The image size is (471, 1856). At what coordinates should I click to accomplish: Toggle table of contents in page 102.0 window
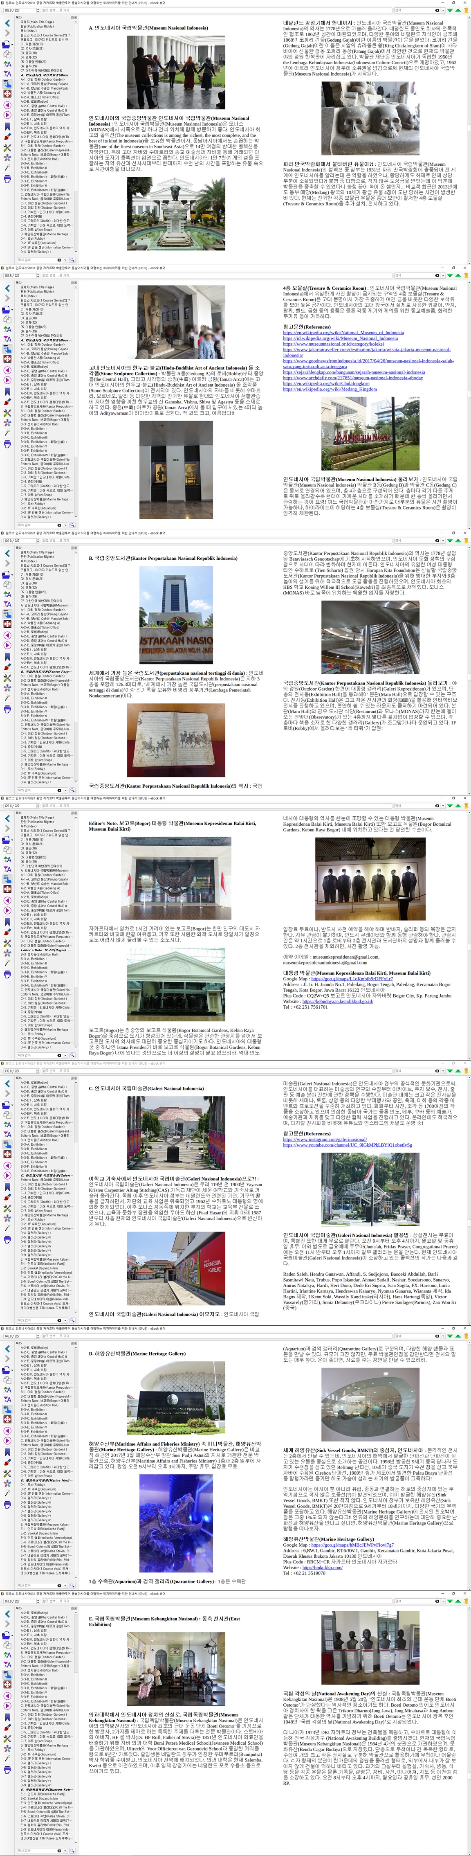coord(7,84)
